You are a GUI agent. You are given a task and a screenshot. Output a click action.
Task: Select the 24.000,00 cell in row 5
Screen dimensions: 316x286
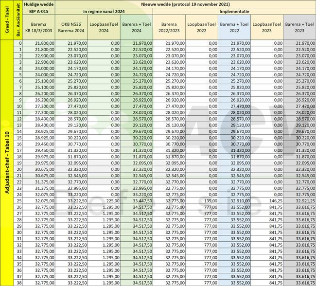[39, 74]
